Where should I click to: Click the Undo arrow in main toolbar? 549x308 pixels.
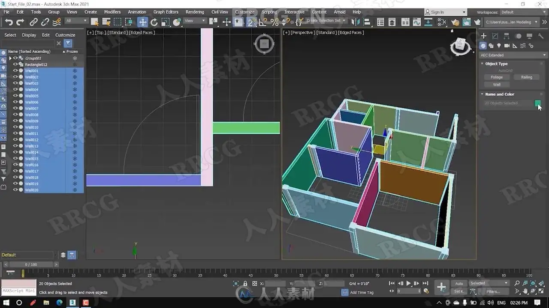[9, 22]
